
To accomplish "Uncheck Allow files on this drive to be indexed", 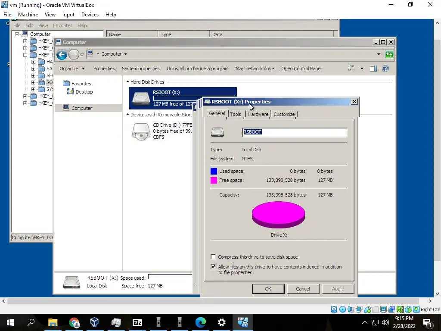I will coord(213,266).
